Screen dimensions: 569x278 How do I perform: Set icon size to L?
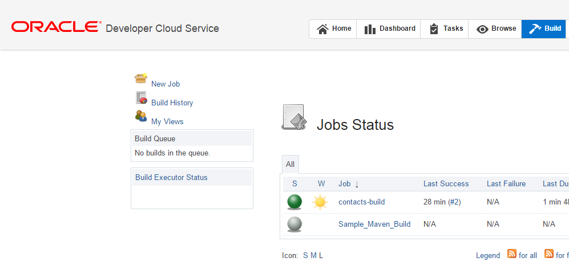point(321,255)
